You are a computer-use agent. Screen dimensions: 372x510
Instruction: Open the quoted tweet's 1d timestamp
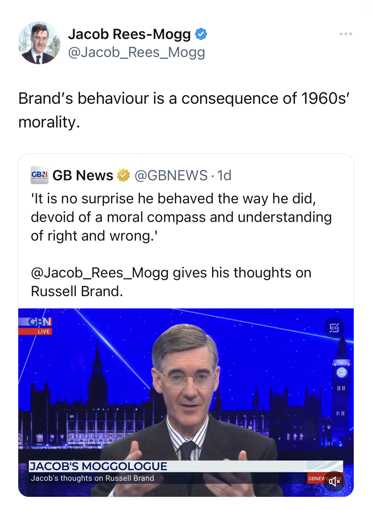[x=224, y=175]
